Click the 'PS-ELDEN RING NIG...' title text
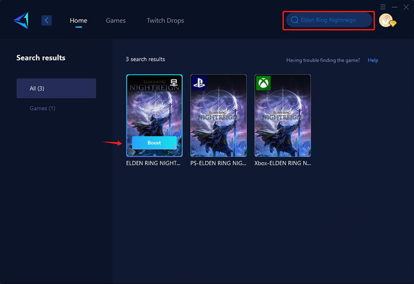 point(218,163)
